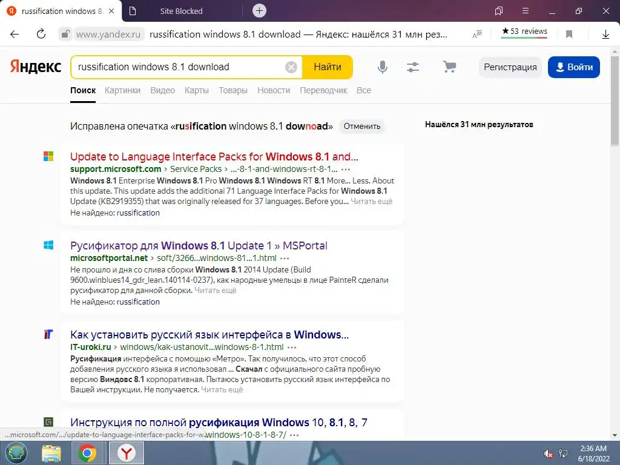The width and height of the screenshot is (620, 465).
Task: Open search settings sliders icon
Action: pos(413,67)
